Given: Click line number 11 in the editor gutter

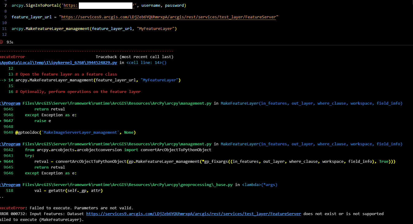Looking at the screenshot, I should click(4, 29).
